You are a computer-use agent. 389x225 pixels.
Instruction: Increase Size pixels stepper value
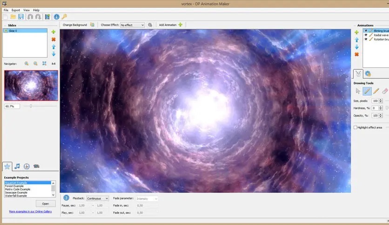381,99
